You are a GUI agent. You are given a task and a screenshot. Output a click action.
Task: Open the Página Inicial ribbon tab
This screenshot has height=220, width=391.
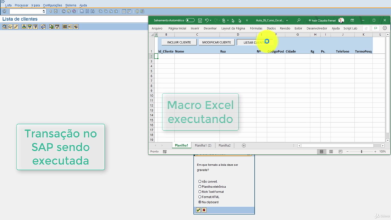tap(177, 29)
